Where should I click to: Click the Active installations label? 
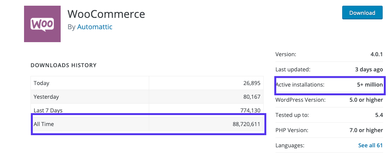(299, 85)
